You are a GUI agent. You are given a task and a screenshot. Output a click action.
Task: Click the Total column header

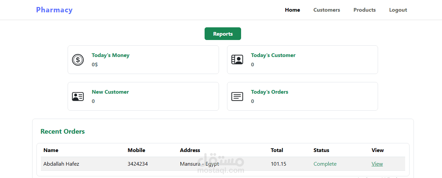click(x=277, y=150)
